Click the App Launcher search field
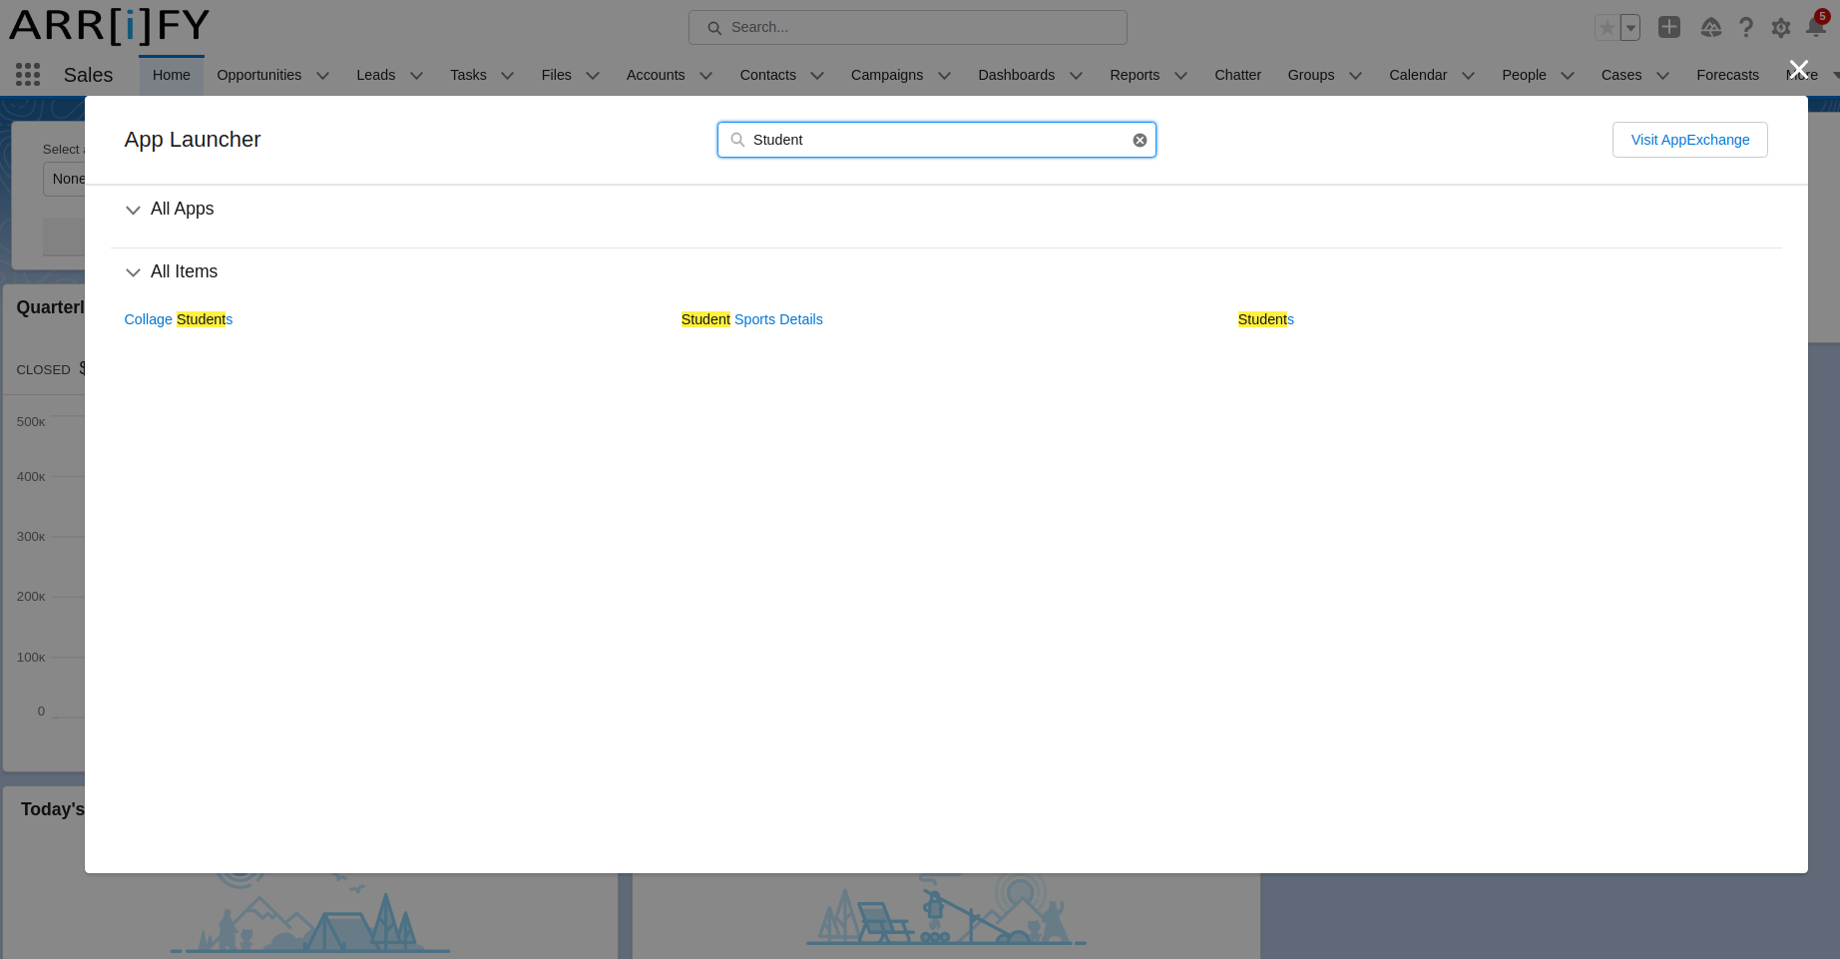The image size is (1840, 959). (x=936, y=140)
